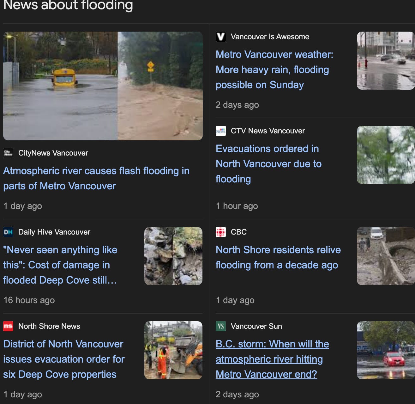Click the "1 hour ago" timestamp
The image size is (415, 404).
coord(237,206)
